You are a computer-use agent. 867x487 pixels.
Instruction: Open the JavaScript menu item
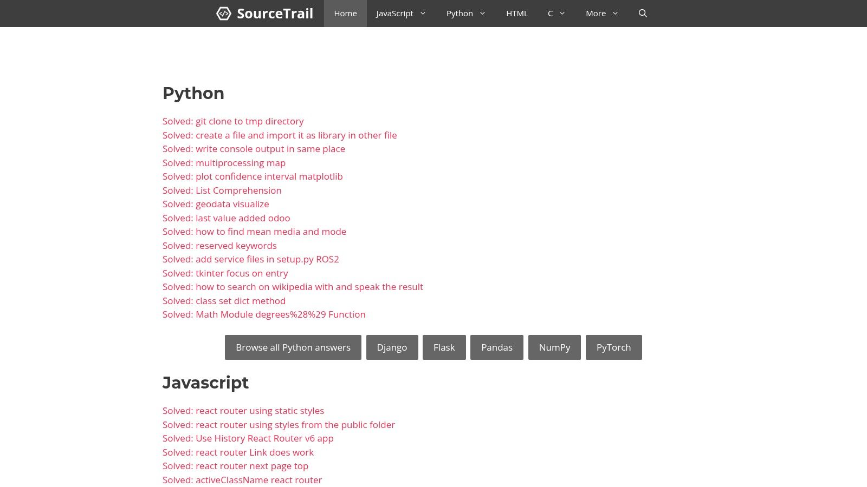394,14
